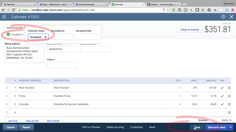236x132 pixels.
Task: Toggle tax checkmark for Concrete
Action: [222, 104]
